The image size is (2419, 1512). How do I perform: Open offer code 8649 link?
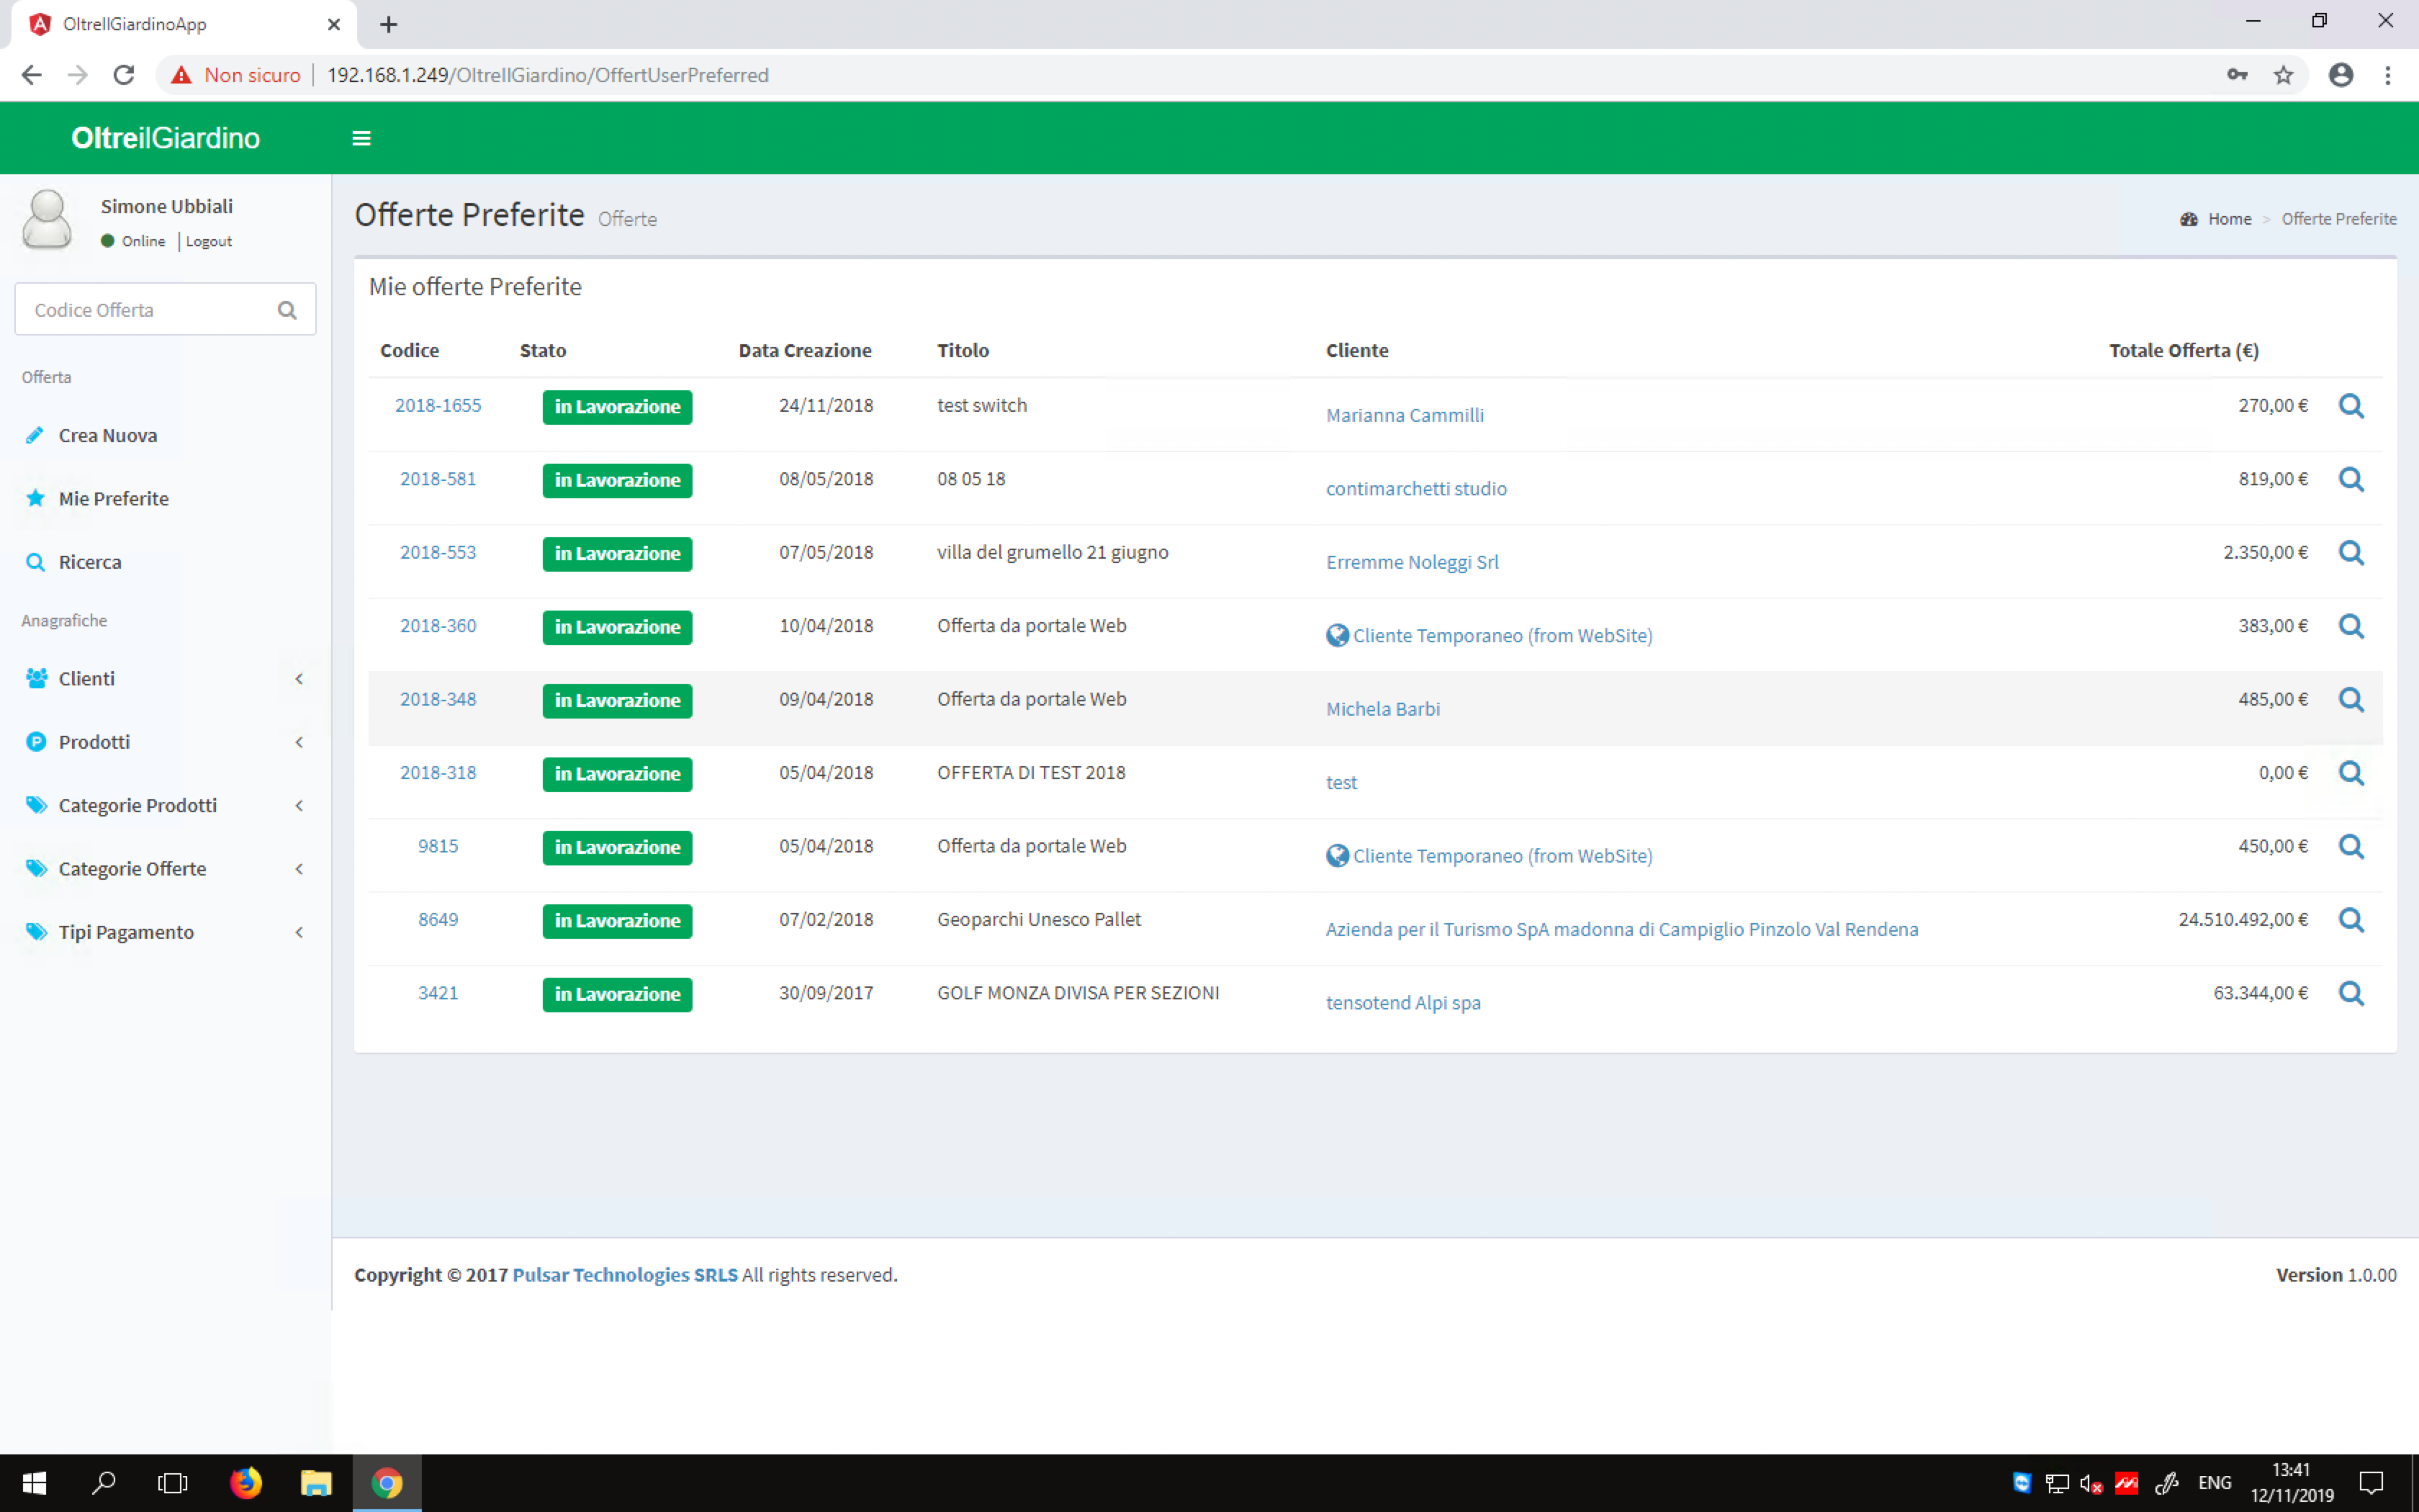pyautogui.click(x=438, y=919)
